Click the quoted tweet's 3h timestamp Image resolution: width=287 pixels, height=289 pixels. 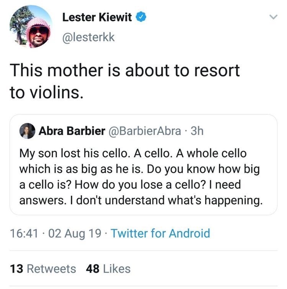197,131
